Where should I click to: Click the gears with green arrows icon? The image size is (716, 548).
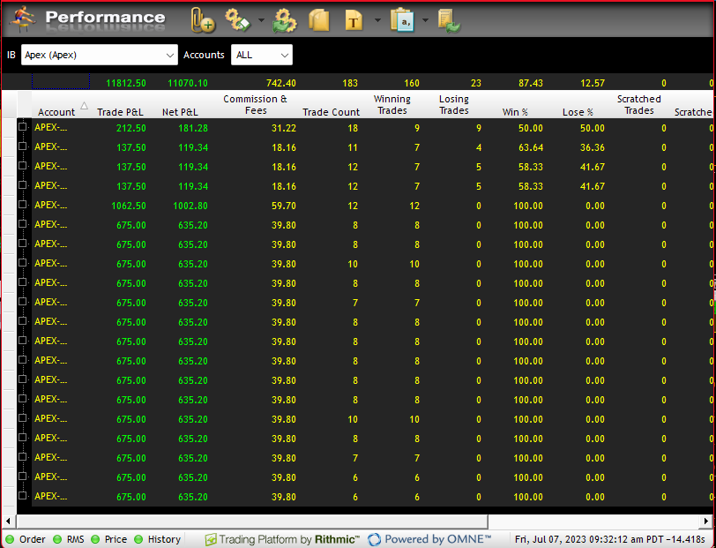point(285,19)
